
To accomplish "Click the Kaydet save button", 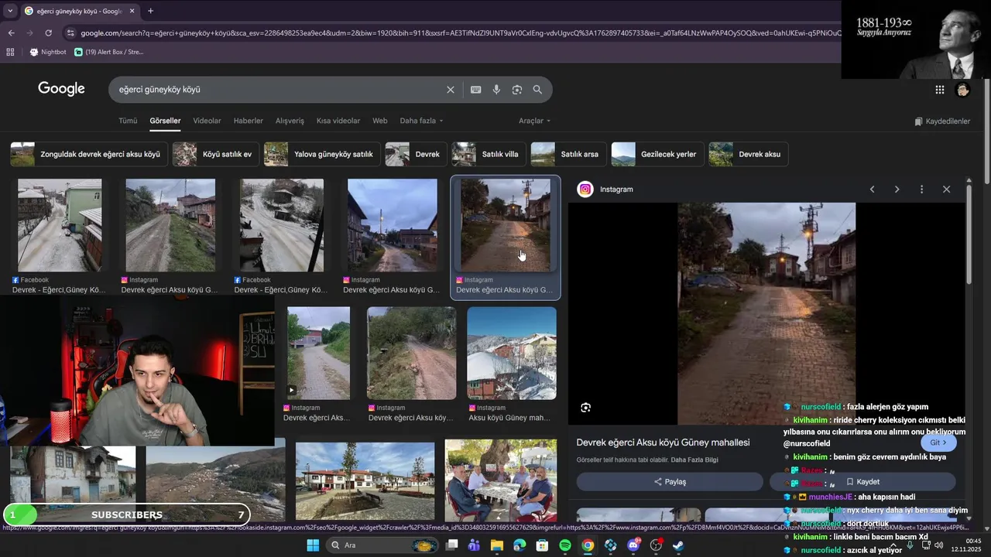I will pos(862,482).
